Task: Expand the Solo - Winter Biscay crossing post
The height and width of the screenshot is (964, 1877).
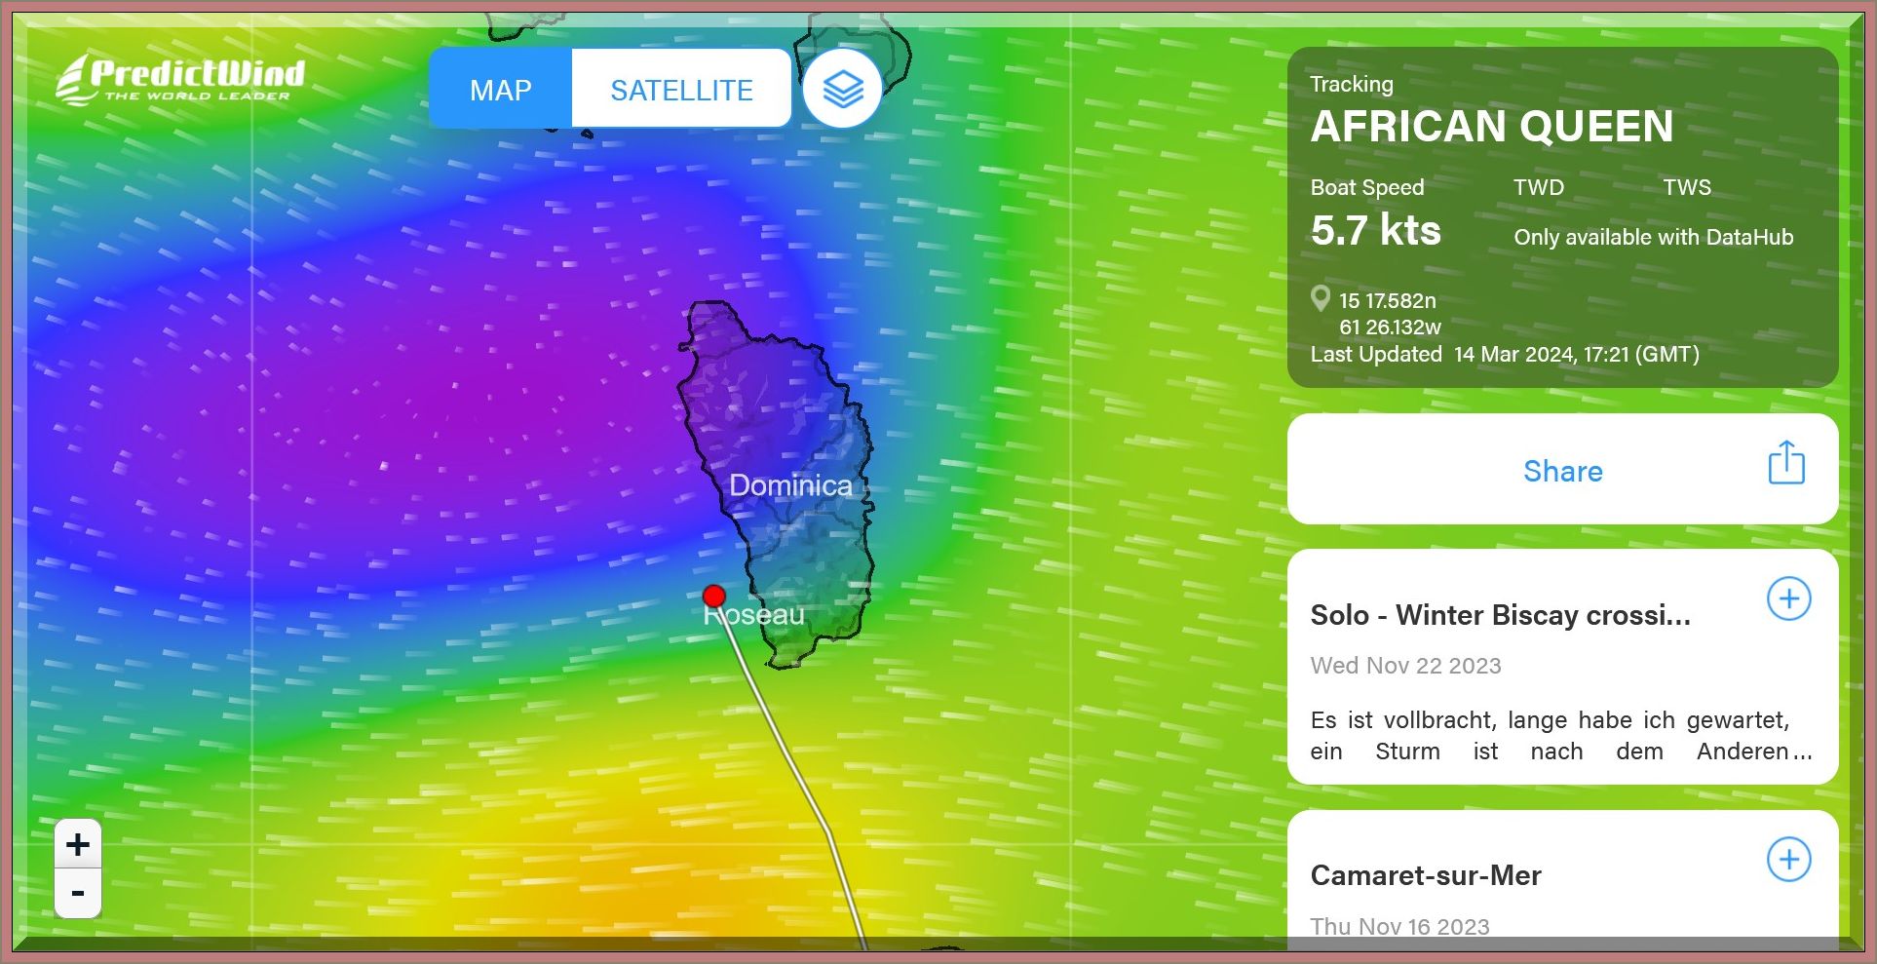Action: click(1788, 598)
